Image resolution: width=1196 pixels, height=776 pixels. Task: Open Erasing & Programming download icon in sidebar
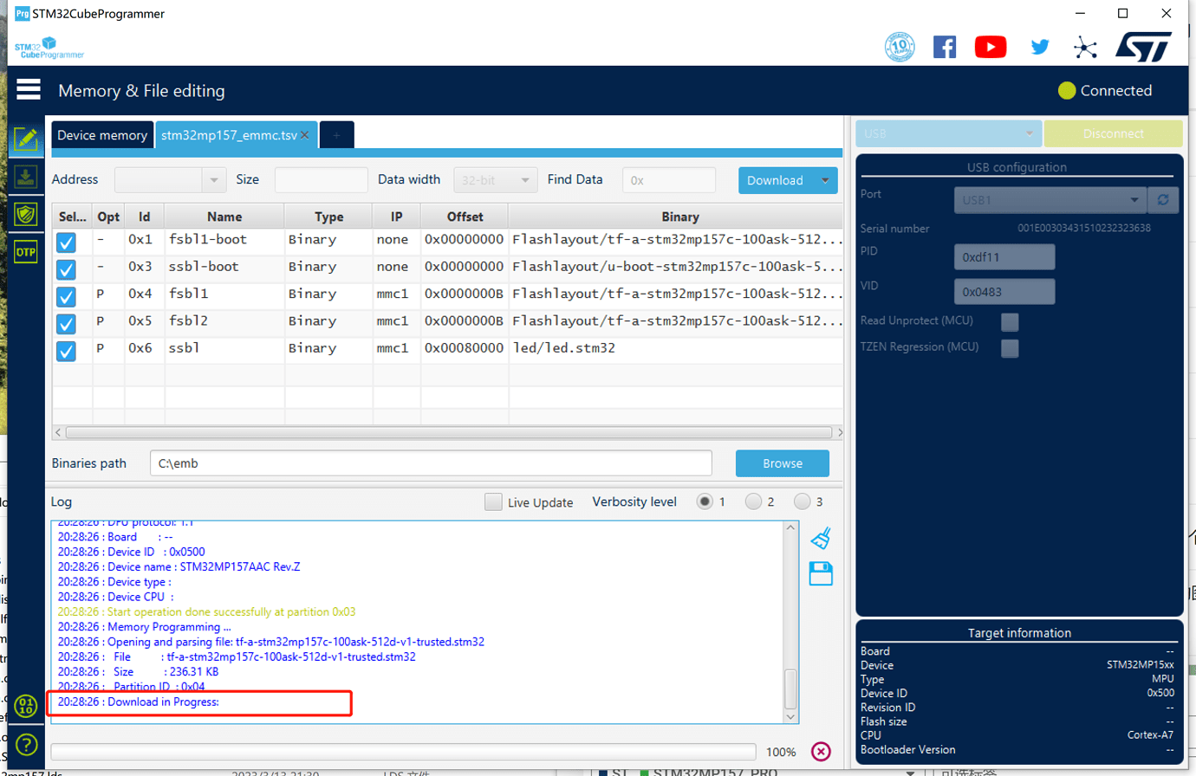[x=26, y=178]
